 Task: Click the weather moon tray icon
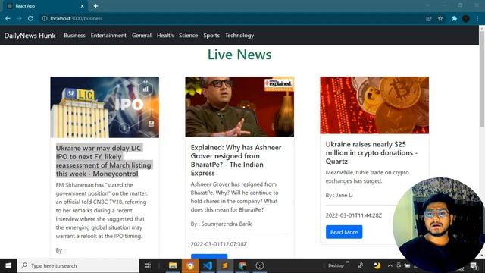coord(377,265)
